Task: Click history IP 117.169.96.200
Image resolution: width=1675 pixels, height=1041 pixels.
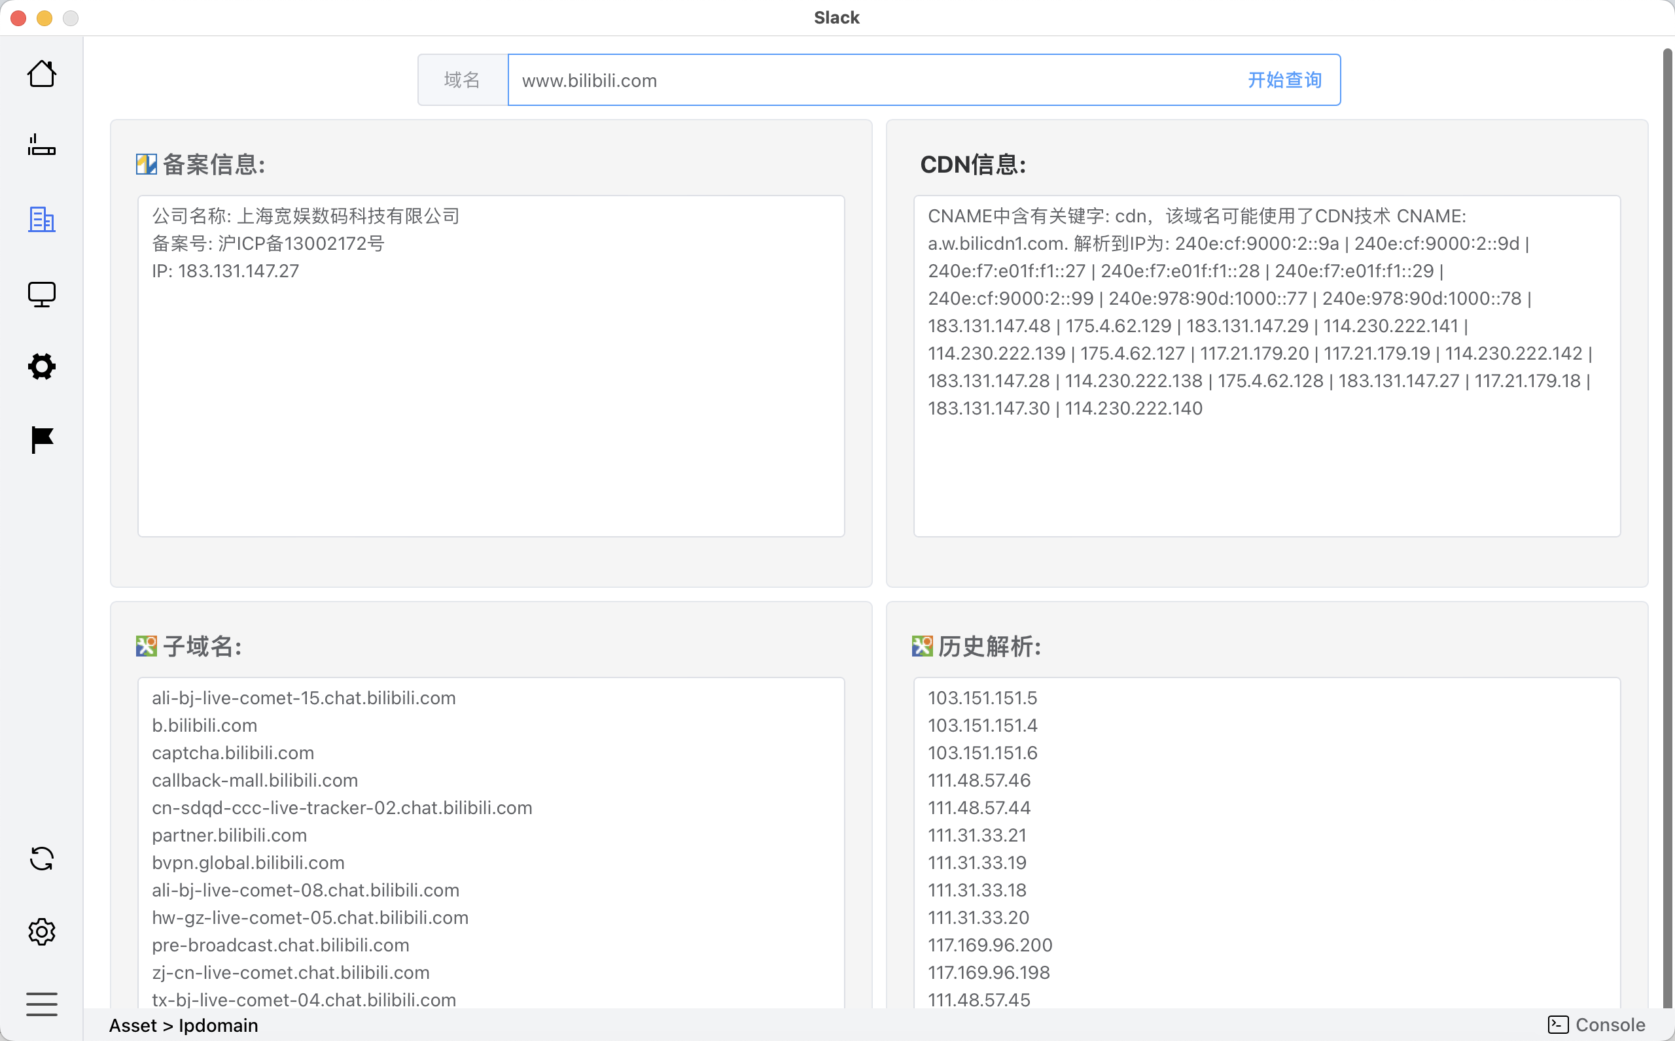Action: (x=989, y=945)
